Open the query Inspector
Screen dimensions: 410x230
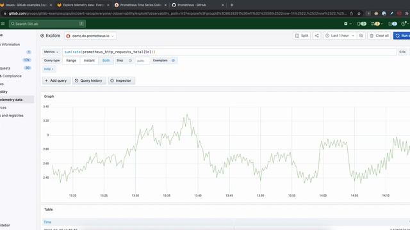(121, 80)
